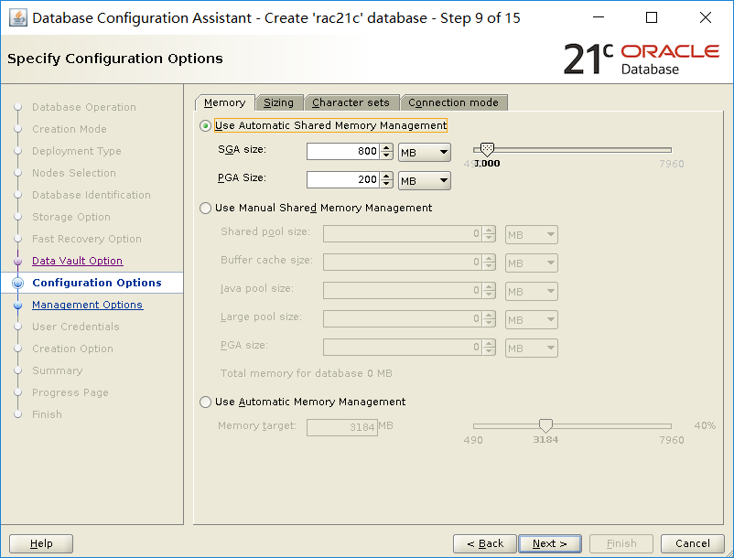Image resolution: width=734 pixels, height=558 pixels.
Task: Click the Java app icon in title bar
Action: [x=17, y=17]
